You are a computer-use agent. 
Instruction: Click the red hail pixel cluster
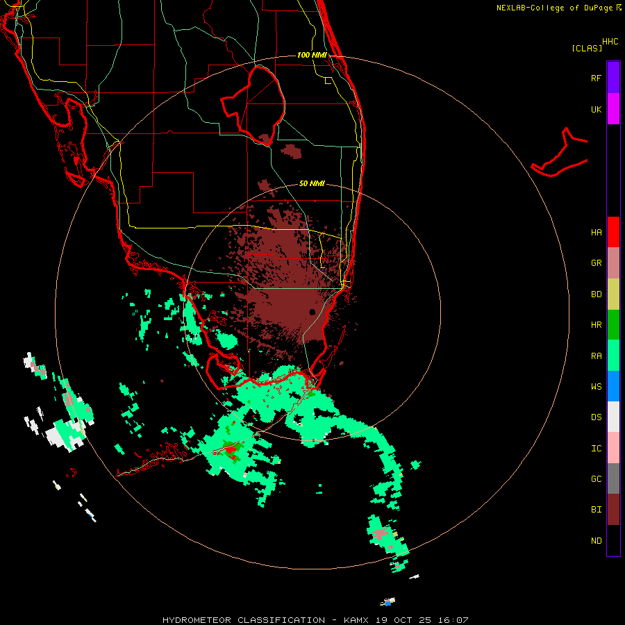point(230,451)
